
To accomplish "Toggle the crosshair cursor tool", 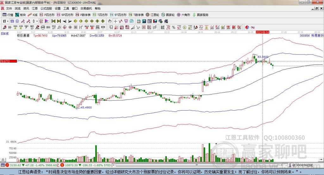I will 115,21.
